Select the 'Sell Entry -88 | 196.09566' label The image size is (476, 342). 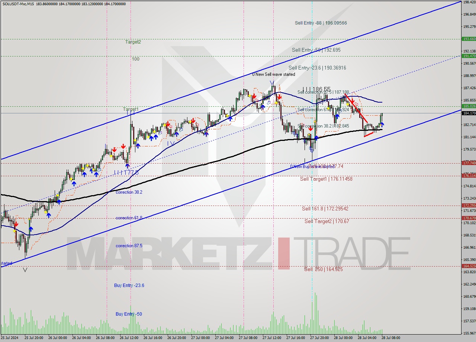coord(321,23)
